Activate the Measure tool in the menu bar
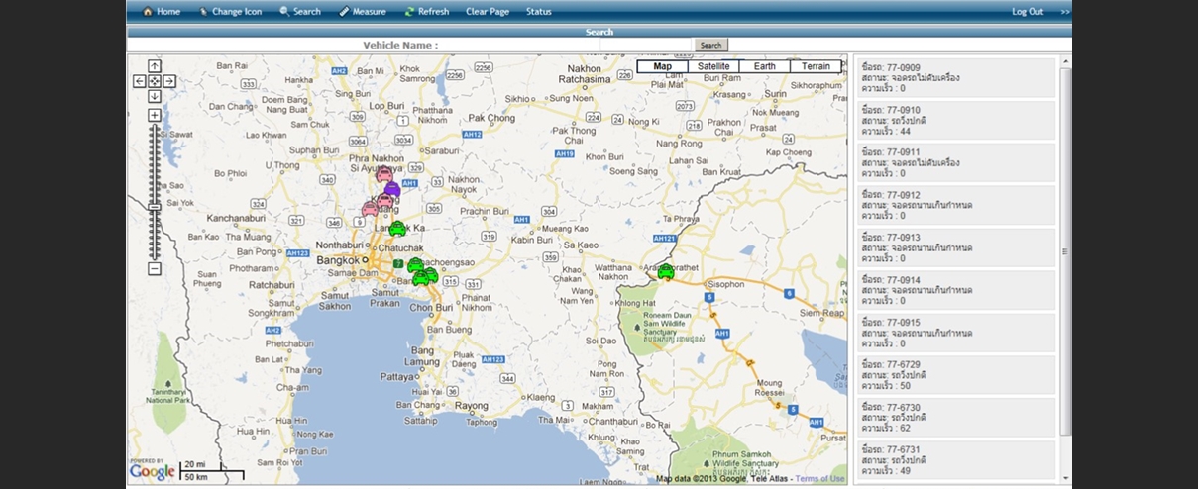 [363, 12]
